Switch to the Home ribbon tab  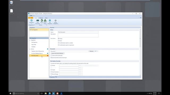pyautogui.click(x=36, y=18)
